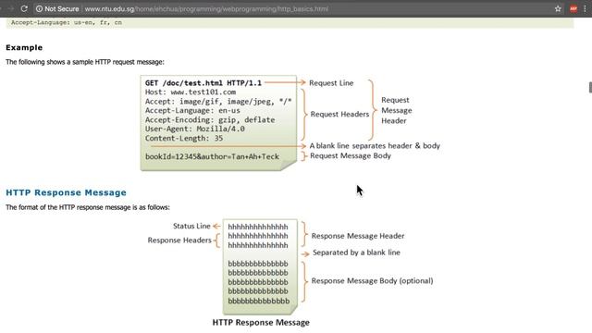Click 'Response Message Body (optional)' label
This screenshot has width=592, height=333.
[x=372, y=281]
